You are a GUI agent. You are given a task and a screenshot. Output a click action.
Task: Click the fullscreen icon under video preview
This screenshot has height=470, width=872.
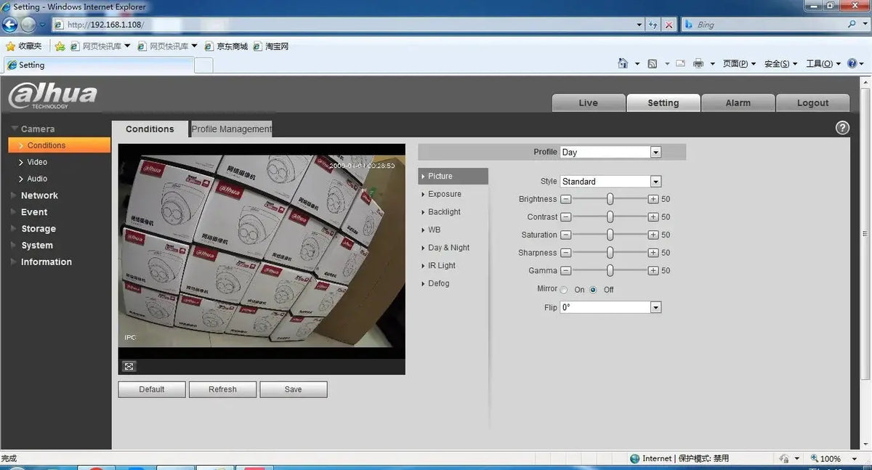(x=129, y=366)
